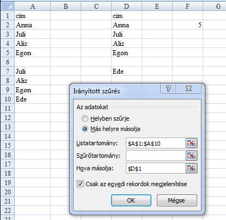Click the Hova másolja range selector icon
Viewport: 226px width, 220px height.
(x=191, y=168)
